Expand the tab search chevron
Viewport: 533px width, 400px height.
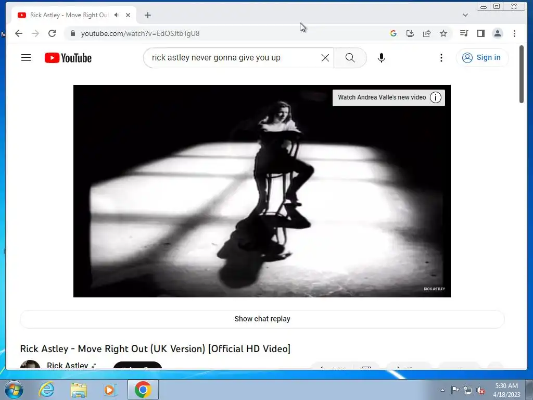tap(465, 15)
